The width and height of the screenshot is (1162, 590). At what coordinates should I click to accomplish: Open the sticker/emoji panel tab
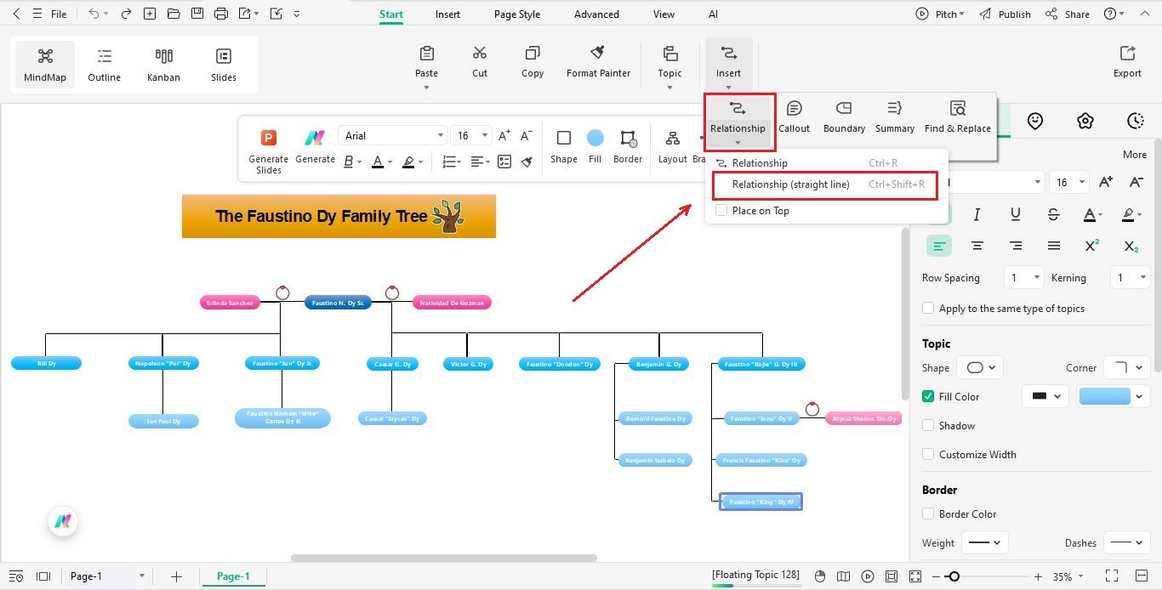click(1034, 122)
